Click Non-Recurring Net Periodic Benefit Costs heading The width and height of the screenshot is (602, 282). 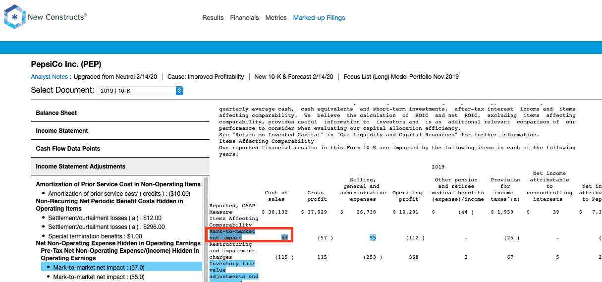(109, 205)
